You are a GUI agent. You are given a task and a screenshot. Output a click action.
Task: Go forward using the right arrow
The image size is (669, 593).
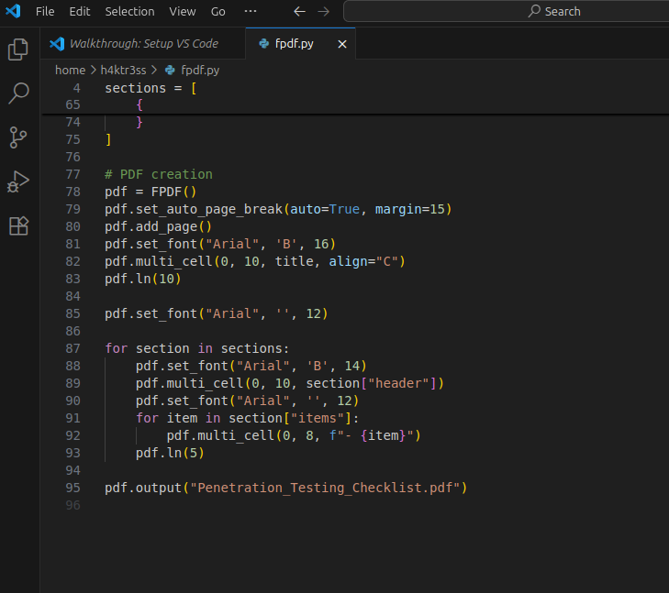click(x=323, y=12)
